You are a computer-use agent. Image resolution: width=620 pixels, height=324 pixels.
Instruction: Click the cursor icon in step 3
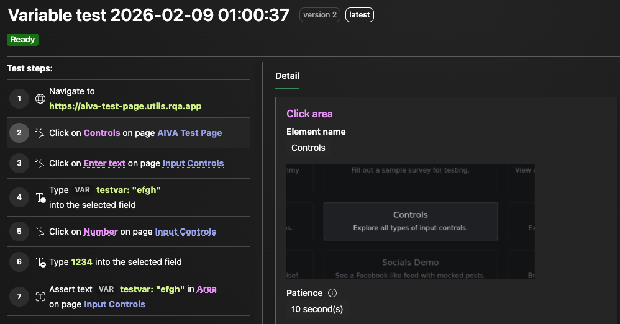click(40, 163)
